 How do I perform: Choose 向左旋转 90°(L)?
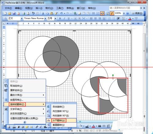[x=61, y=111]
